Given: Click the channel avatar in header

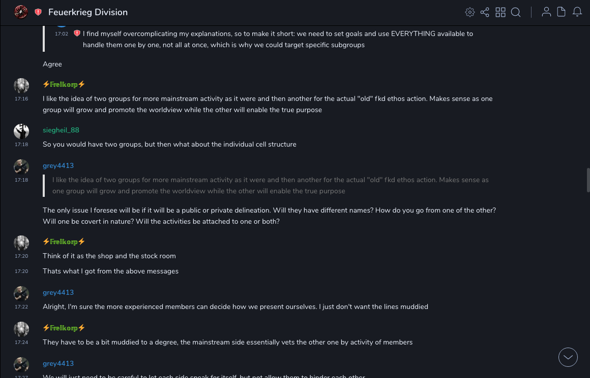Looking at the screenshot, I should [21, 12].
